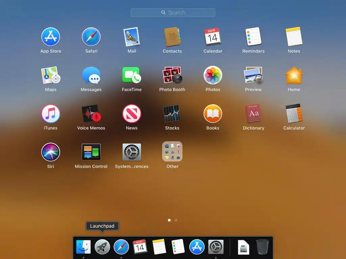
Task: Open the Messages app
Action: pyautogui.click(x=91, y=75)
